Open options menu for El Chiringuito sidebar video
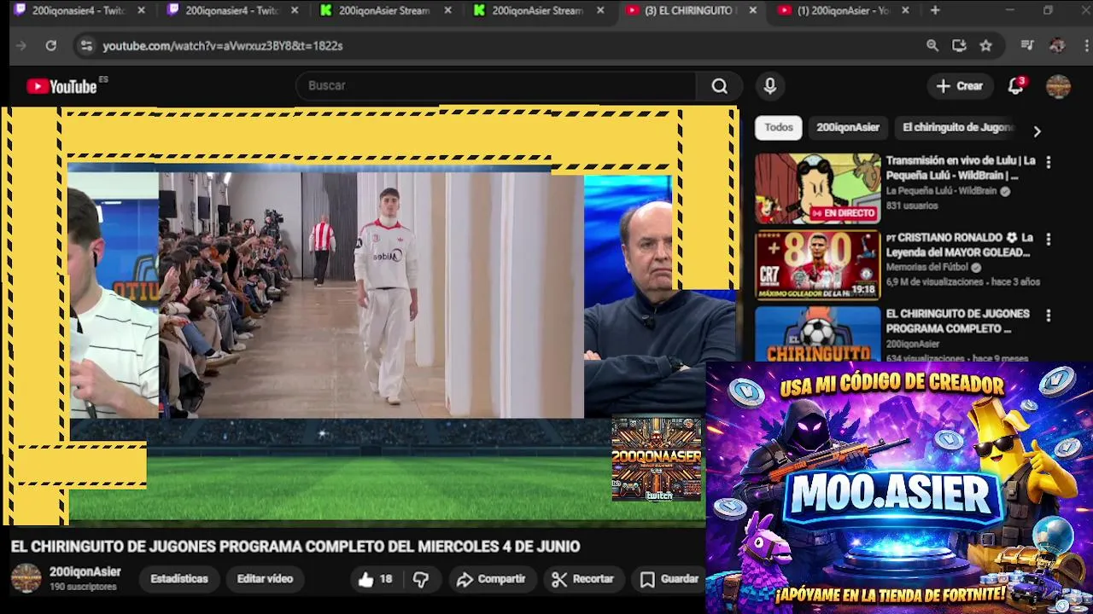 click(x=1049, y=316)
